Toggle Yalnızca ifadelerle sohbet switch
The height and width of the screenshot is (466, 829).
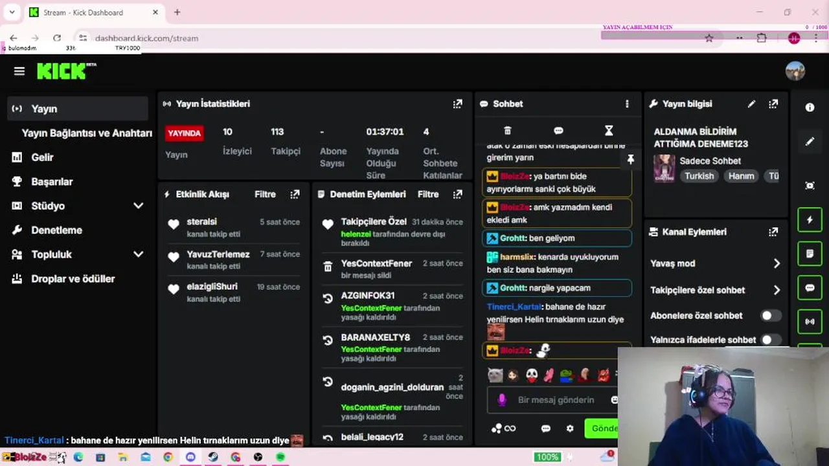point(770,340)
